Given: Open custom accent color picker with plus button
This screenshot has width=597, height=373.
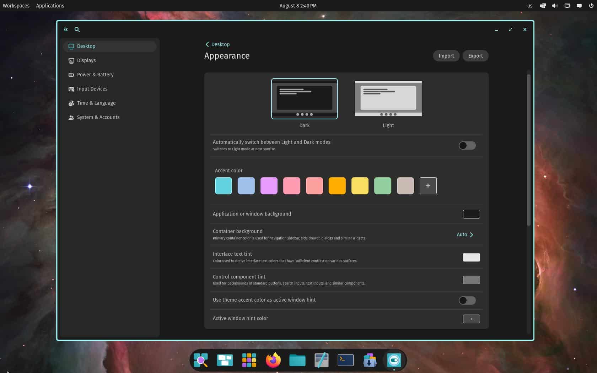Looking at the screenshot, I should (428, 185).
